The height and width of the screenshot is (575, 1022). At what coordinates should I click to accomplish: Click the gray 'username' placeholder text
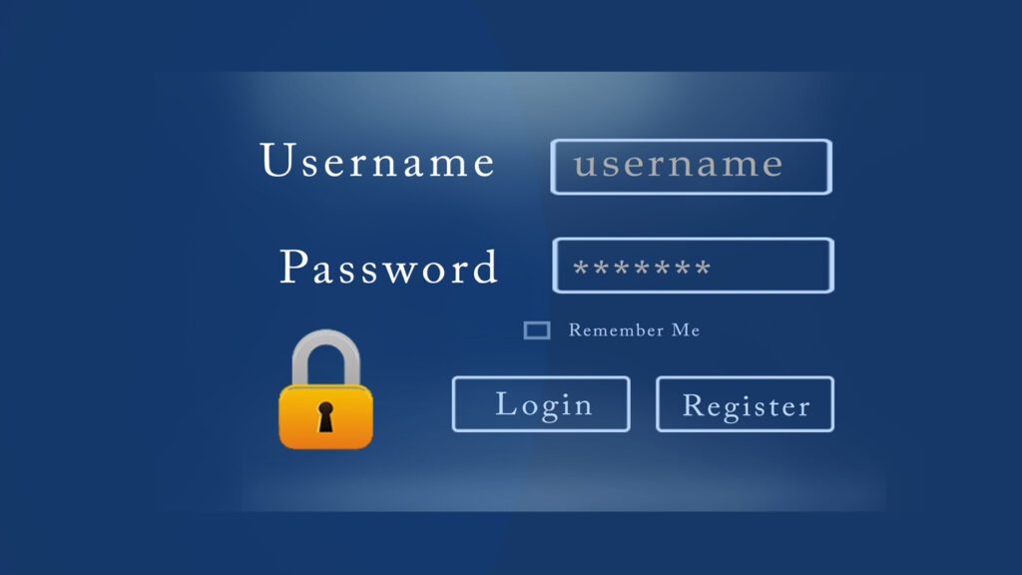679,165
